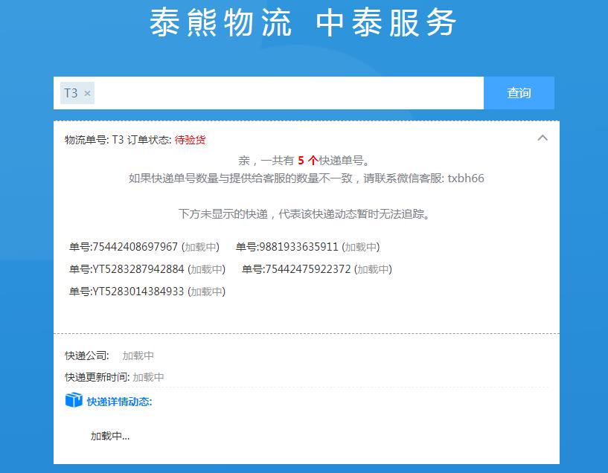Click the red 待验货 order status text

click(190, 140)
